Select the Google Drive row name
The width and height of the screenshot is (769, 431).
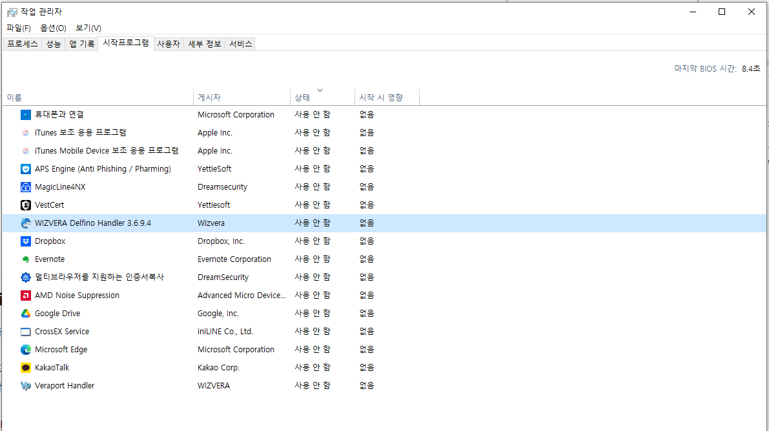tap(57, 314)
